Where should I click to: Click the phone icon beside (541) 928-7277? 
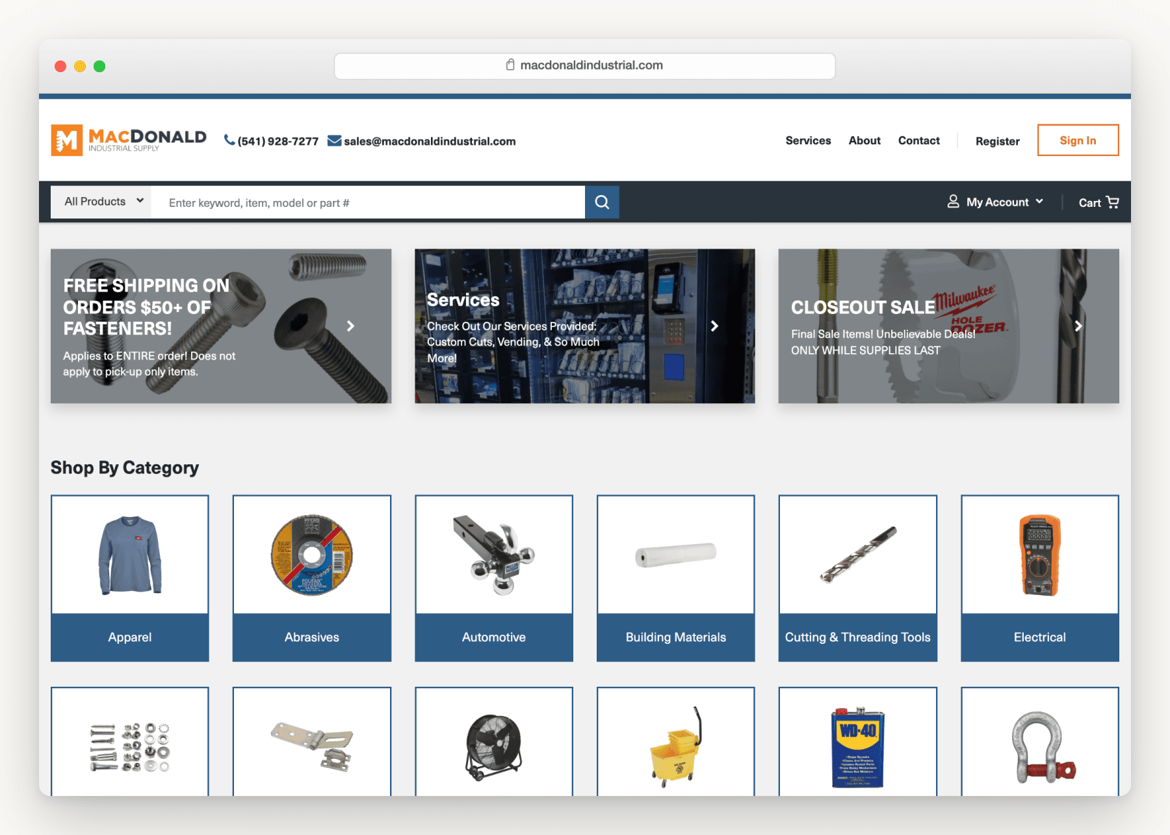pos(229,140)
